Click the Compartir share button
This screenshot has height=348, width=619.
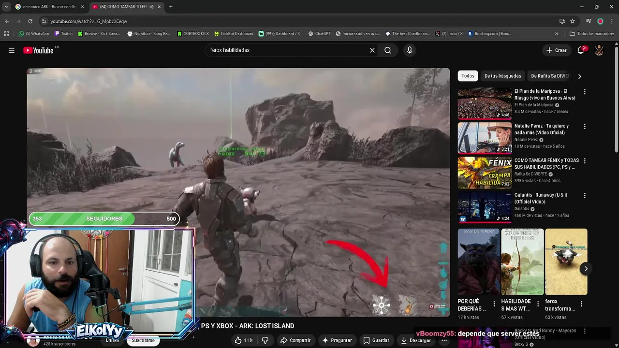[295, 340]
